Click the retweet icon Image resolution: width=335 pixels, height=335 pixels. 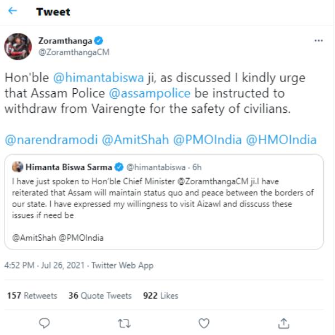(125, 323)
